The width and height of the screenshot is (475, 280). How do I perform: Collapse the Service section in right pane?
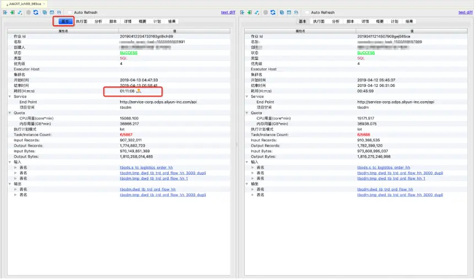click(x=247, y=96)
